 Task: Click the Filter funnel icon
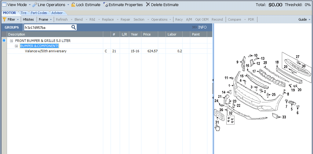[x=4, y=19]
